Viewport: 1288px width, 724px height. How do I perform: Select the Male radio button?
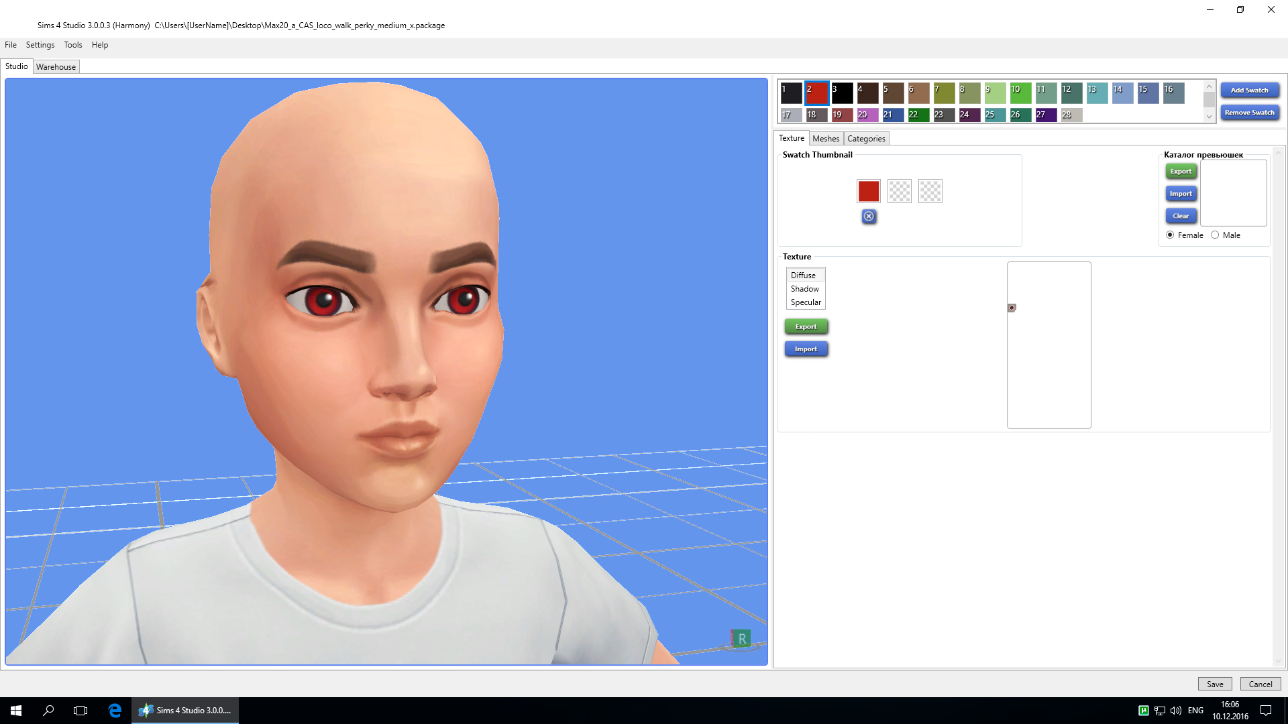(1215, 235)
